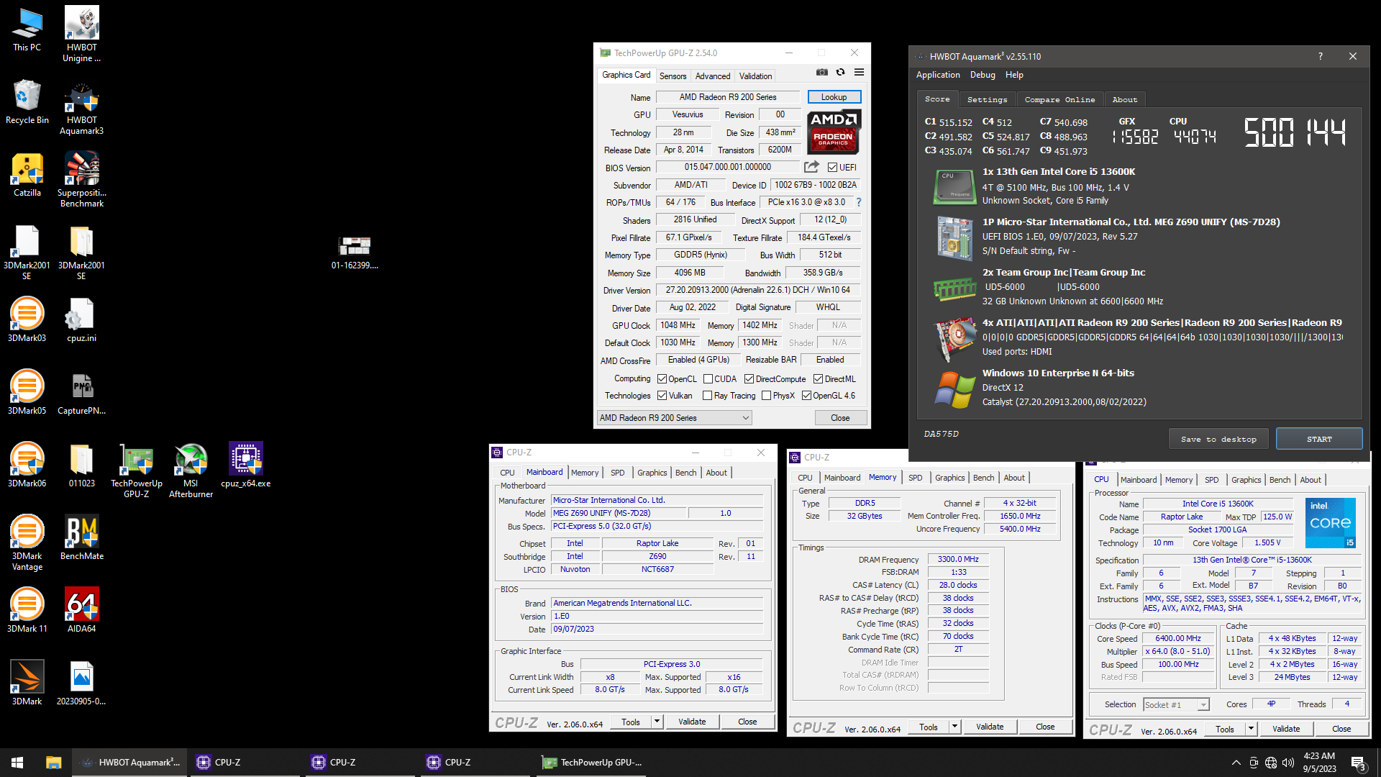Viewport: 1381px width, 777px height.
Task: Open Tools dropdown arrow in CPU-Z CPU window
Action: [x=1251, y=729]
